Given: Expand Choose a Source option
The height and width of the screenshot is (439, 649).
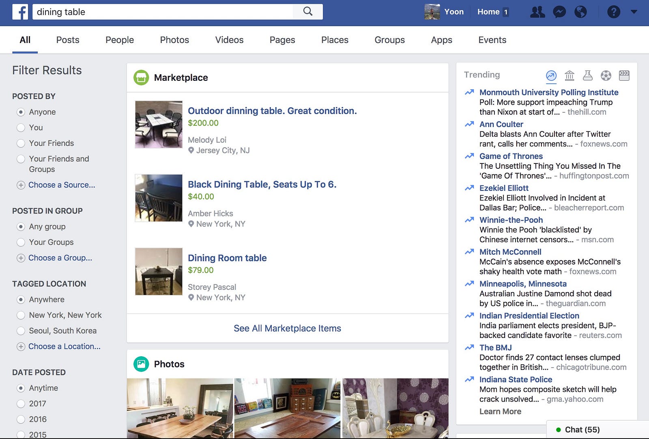Looking at the screenshot, I should 62,185.
